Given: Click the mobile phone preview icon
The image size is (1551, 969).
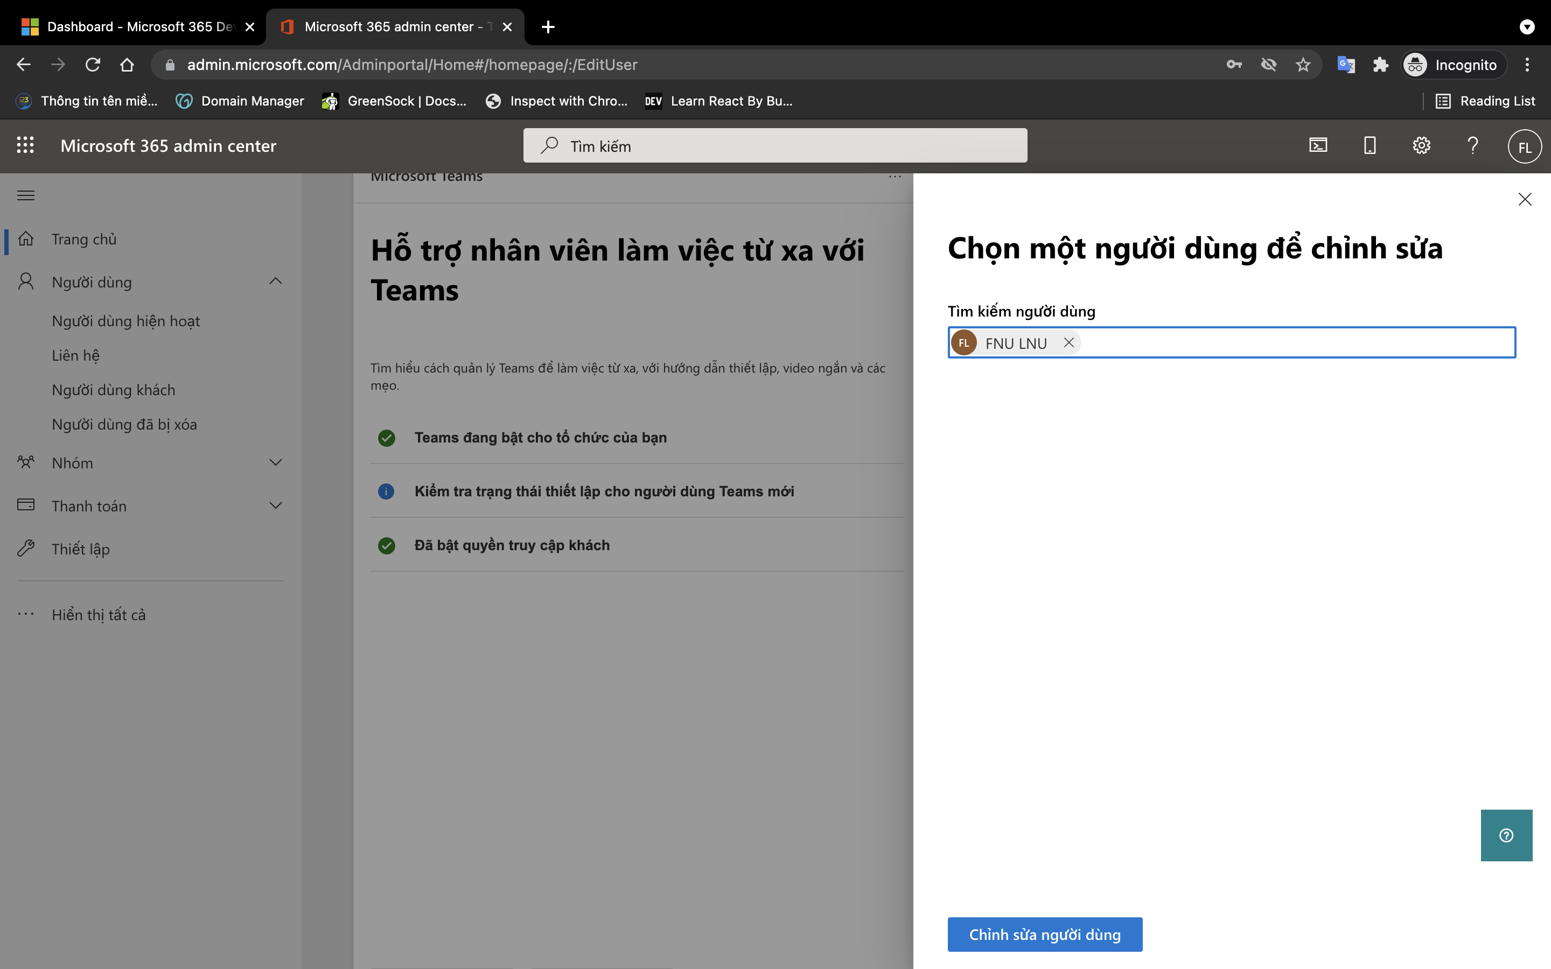Looking at the screenshot, I should (1369, 145).
